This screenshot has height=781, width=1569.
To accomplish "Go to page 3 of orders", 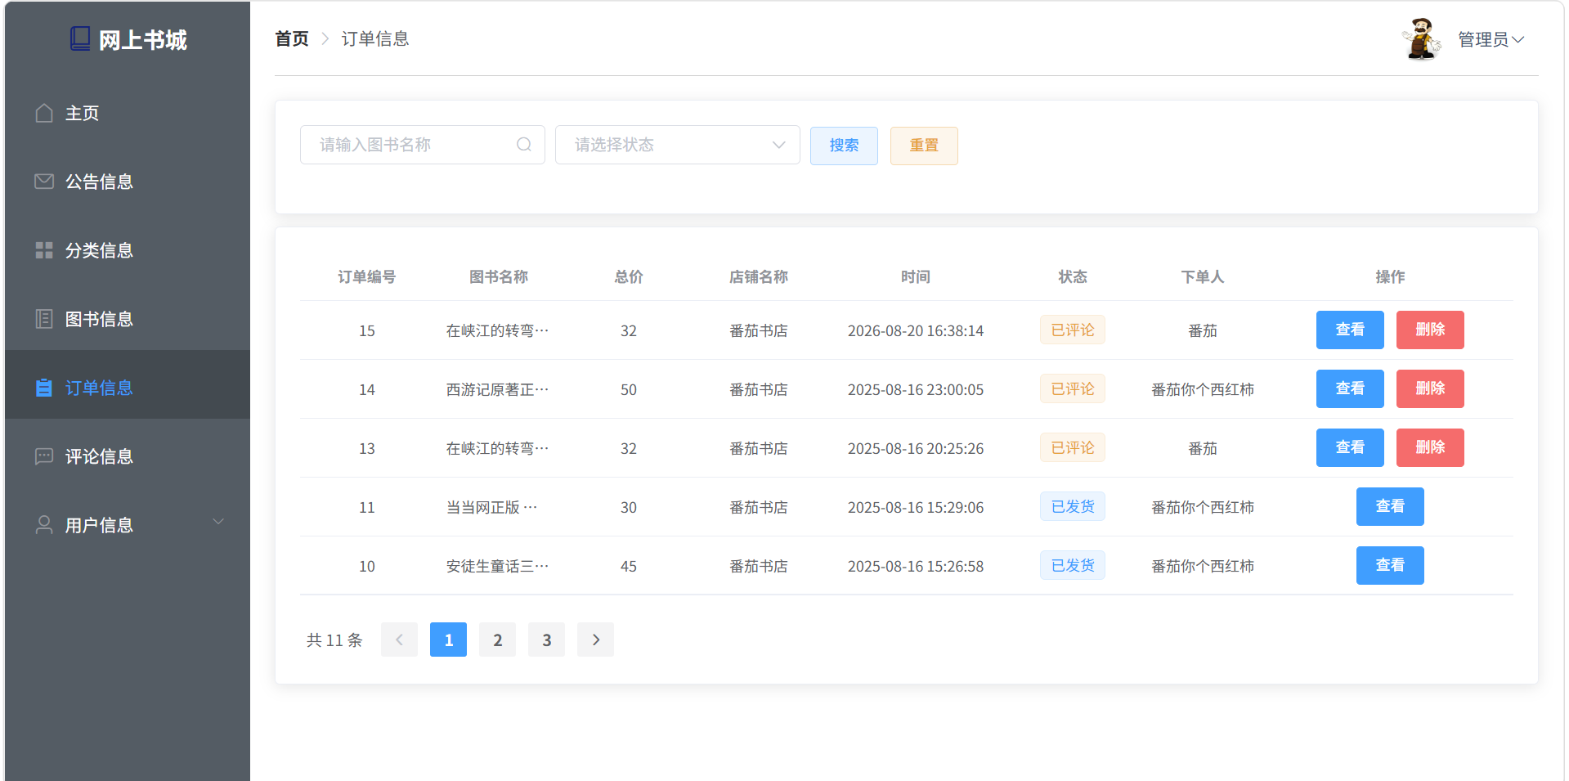I will click(x=546, y=640).
